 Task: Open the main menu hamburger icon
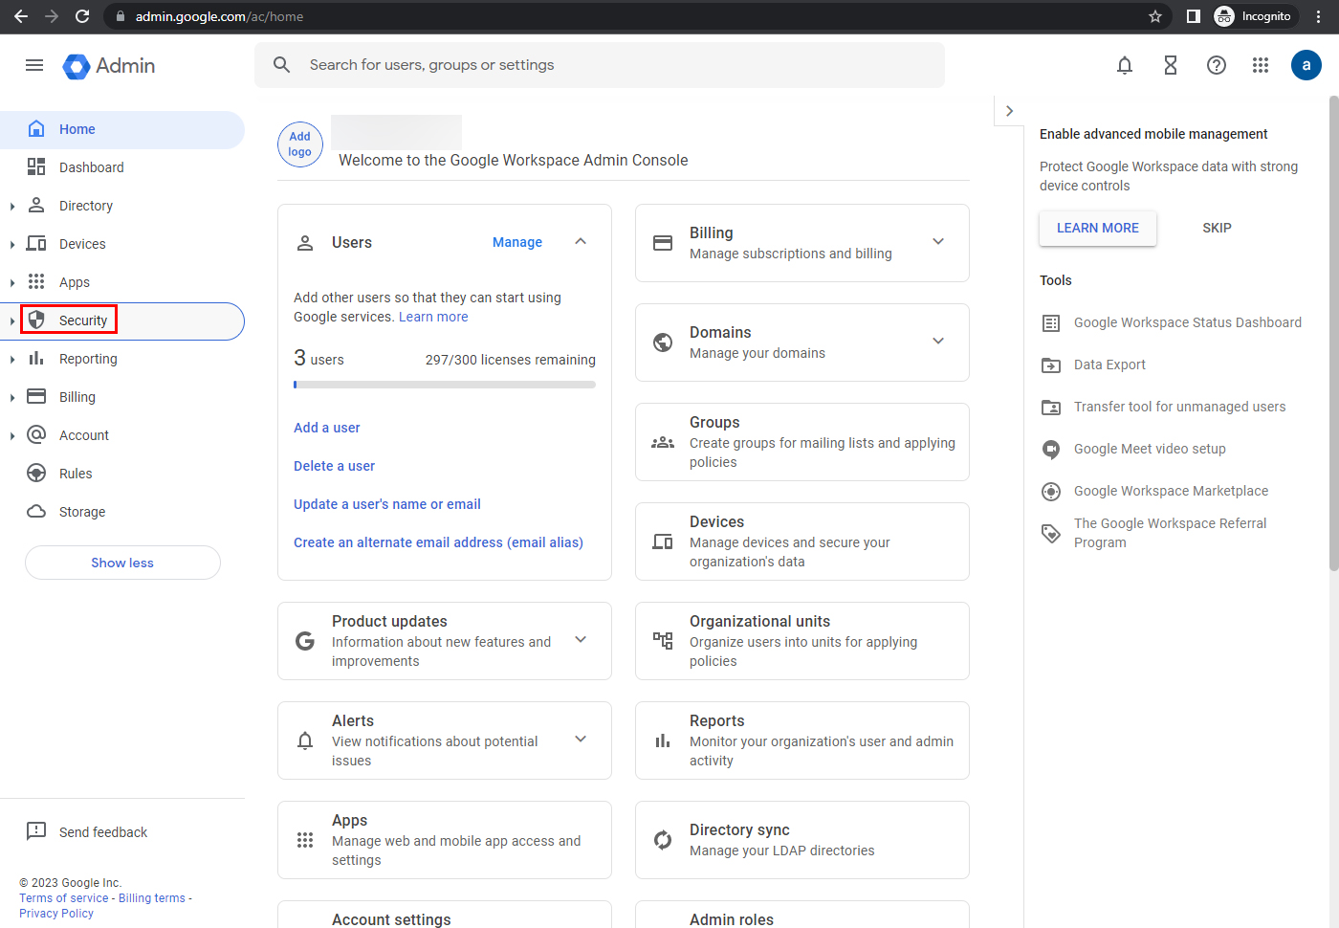point(34,65)
